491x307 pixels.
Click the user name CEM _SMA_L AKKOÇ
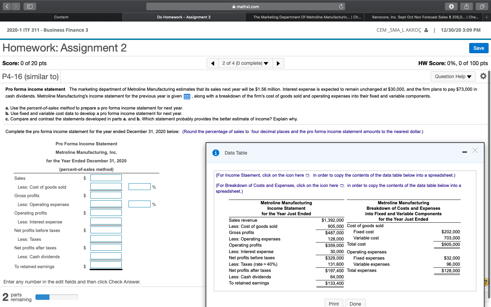[x=399, y=30]
